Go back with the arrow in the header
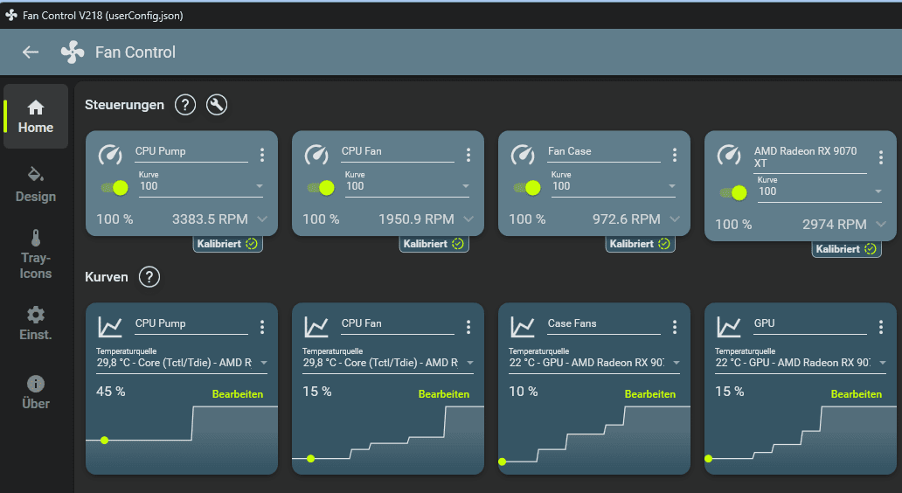Screen dimensions: 902x493 (31, 52)
